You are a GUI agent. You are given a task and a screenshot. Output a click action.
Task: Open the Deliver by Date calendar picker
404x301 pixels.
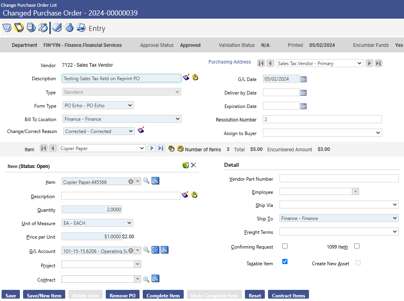(x=303, y=93)
